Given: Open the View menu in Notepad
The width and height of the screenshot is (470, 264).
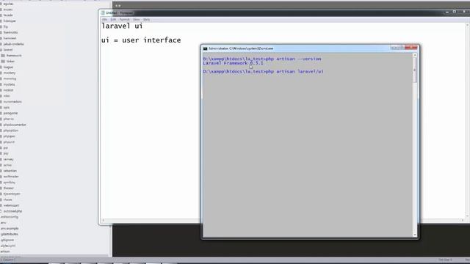Looking at the screenshot, I should [x=137, y=20].
